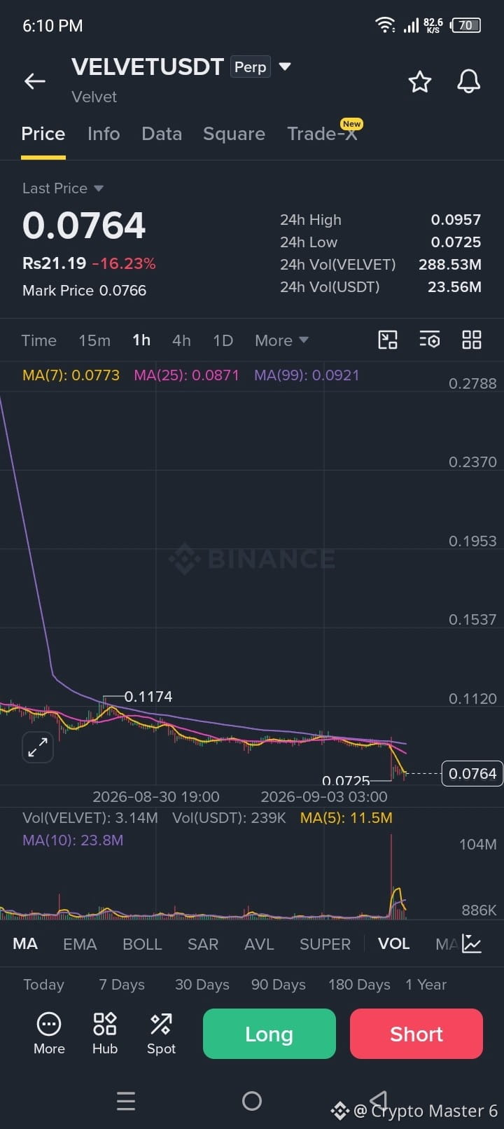Expand chart to fullscreen
Screen dimensions: 504x1129
click(38, 747)
